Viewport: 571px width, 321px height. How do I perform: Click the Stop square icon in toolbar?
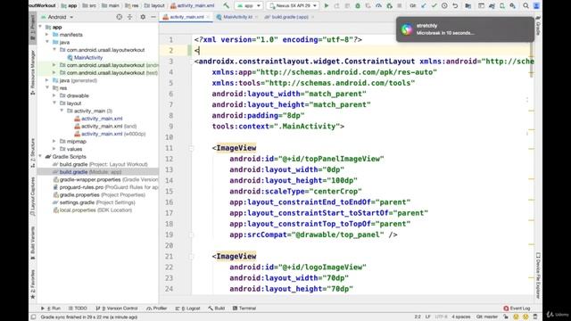[400, 6]
